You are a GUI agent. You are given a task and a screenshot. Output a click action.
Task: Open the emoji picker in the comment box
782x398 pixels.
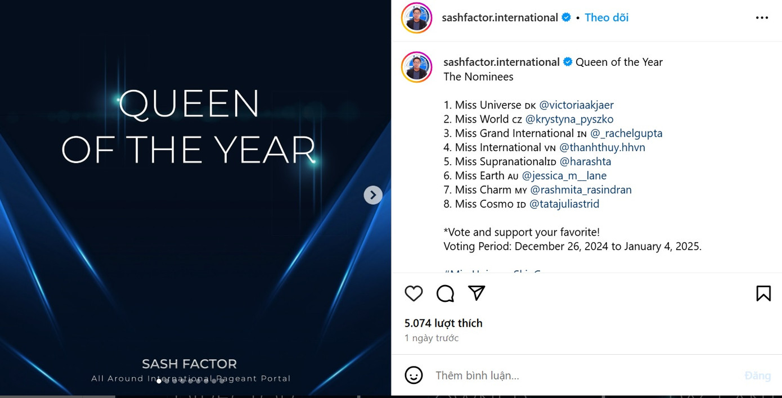[x=414, y=375]
